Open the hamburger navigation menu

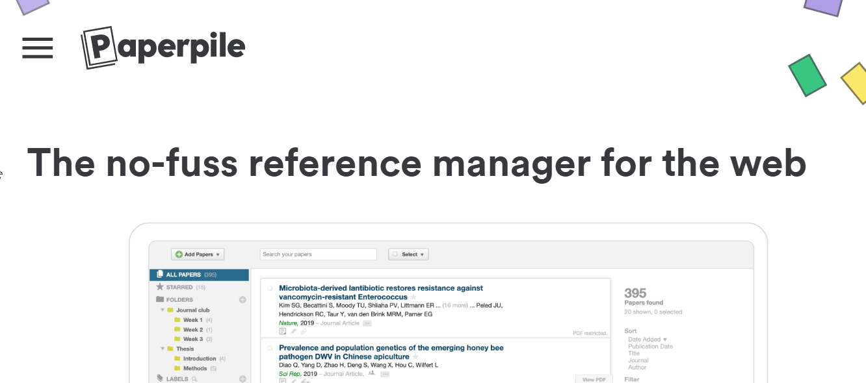click(37, 47)
